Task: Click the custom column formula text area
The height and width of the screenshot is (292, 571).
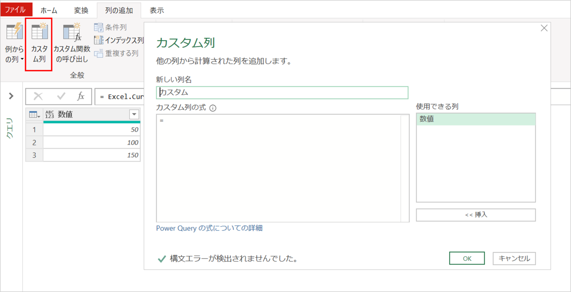Action: point(278,168)
